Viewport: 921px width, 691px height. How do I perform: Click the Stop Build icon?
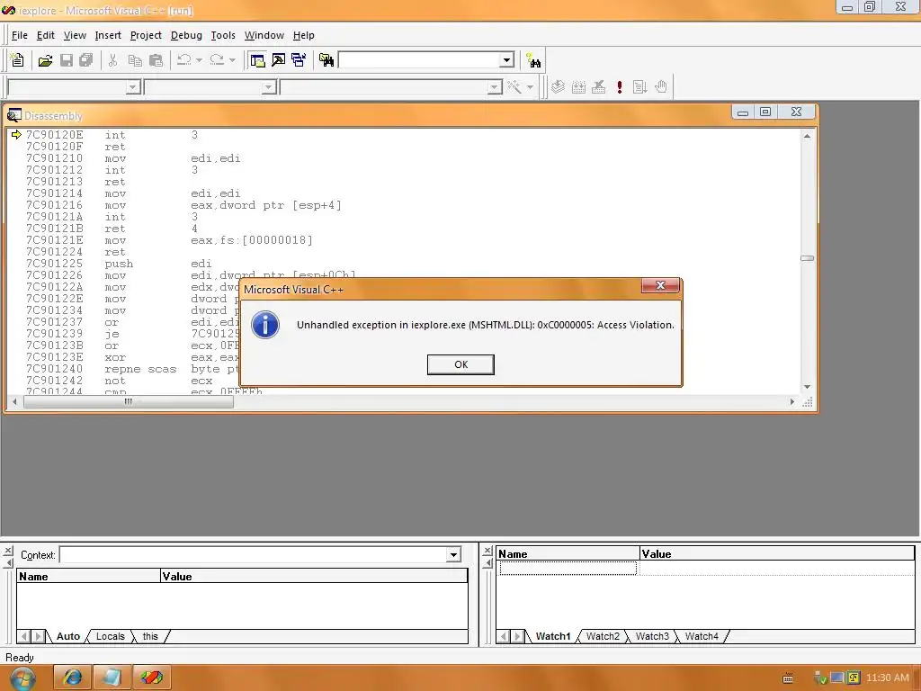(x=598, y=87)
